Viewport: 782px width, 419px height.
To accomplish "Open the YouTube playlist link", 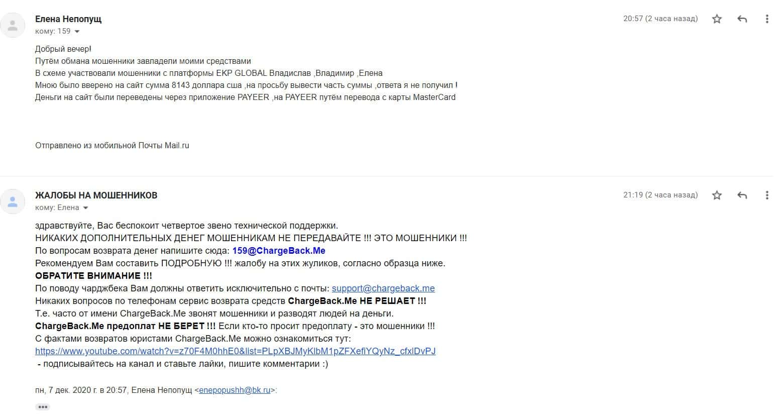I will pyautogui.click(x=235, y=351).
